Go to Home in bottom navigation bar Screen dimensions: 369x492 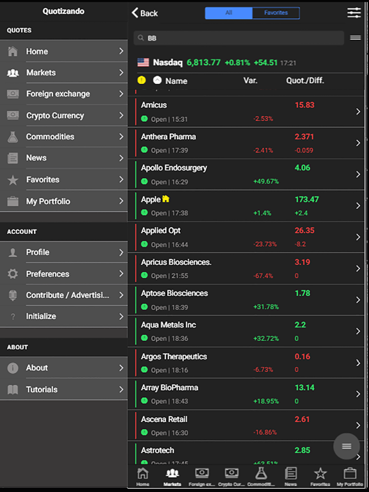tap(143, 477)
